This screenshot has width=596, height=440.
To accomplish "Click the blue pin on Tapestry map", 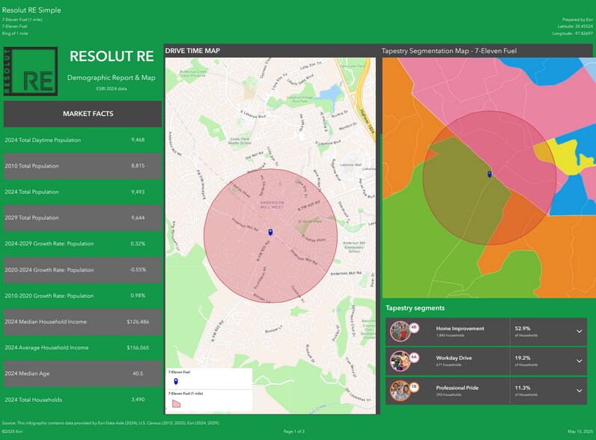I will pyautogui.click(x=489, y=174).
